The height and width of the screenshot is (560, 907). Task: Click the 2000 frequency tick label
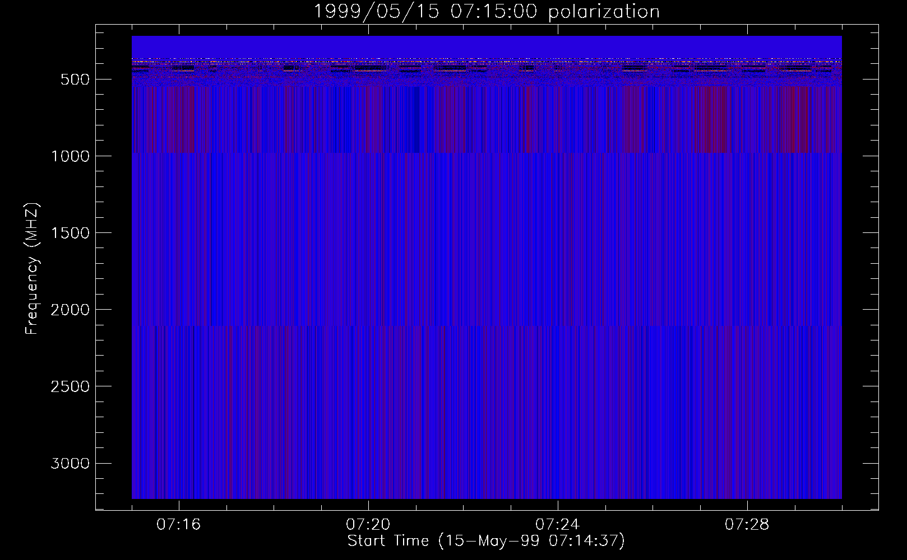tap(70, 310)
